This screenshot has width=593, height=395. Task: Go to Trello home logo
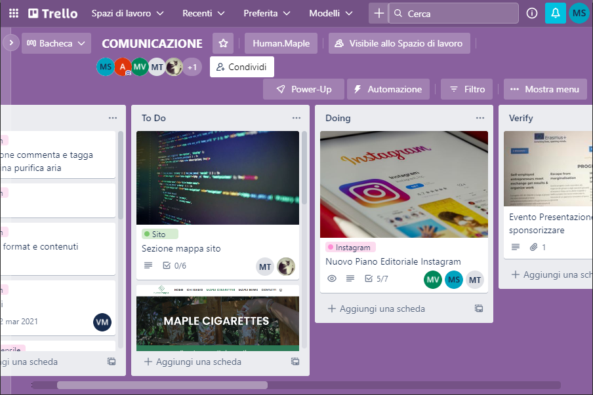click(x=53, y=13)
